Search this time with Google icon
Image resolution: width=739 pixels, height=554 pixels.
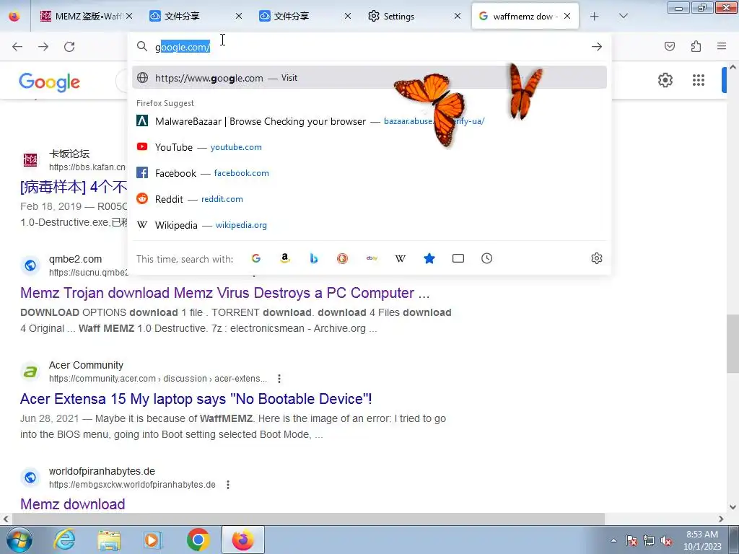tap(256, 258)
